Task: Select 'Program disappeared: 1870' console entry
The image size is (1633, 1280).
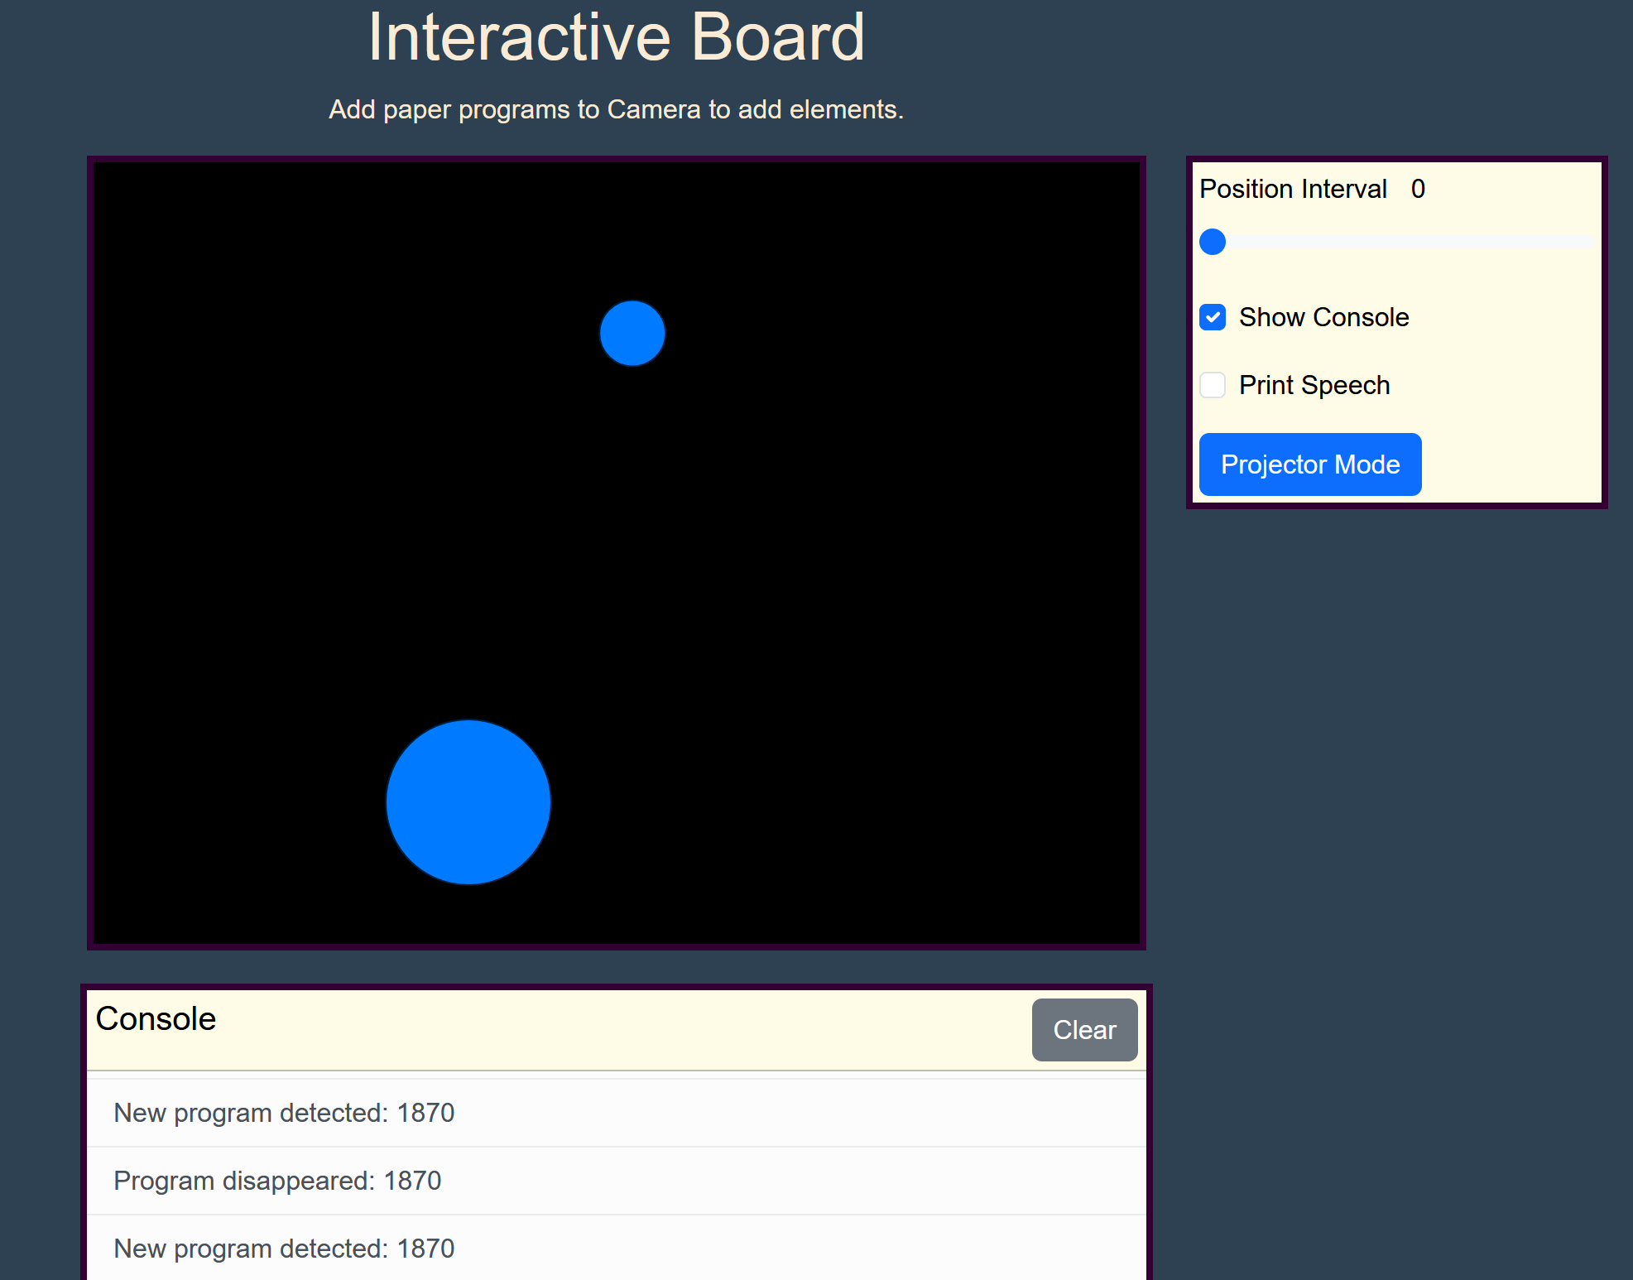Action: point(617,1181)
